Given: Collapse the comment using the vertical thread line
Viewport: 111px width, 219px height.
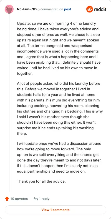Looking at the screenshot, I should pyautogui.click(x=9, y=103).
